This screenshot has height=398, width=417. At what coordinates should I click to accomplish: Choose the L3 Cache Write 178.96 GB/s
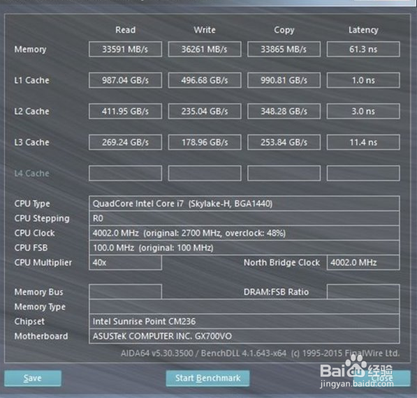pos(205,142)
